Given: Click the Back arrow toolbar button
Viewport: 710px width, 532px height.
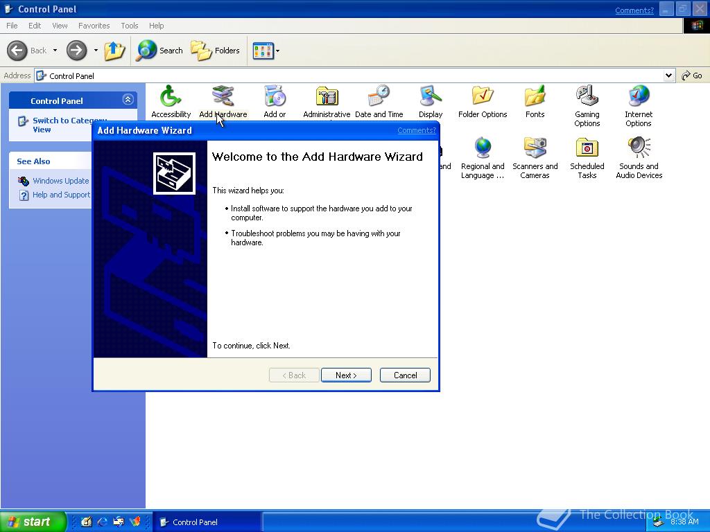Looking at the screenshot, I should [26, 50].
